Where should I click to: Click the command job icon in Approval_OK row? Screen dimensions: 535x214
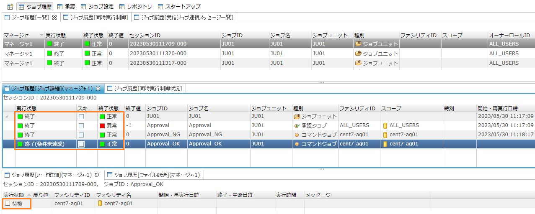pyautogui.click(x=297, y=144)
